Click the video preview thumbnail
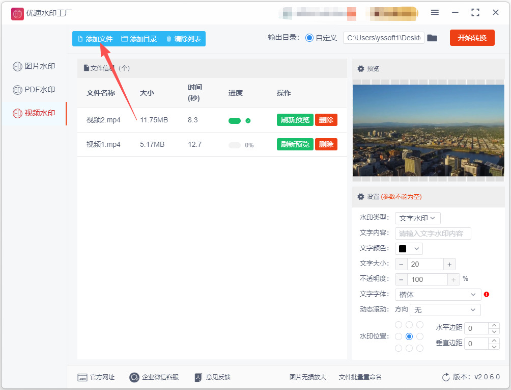Viewport: 511px width, 390px height. coord(428,131)
